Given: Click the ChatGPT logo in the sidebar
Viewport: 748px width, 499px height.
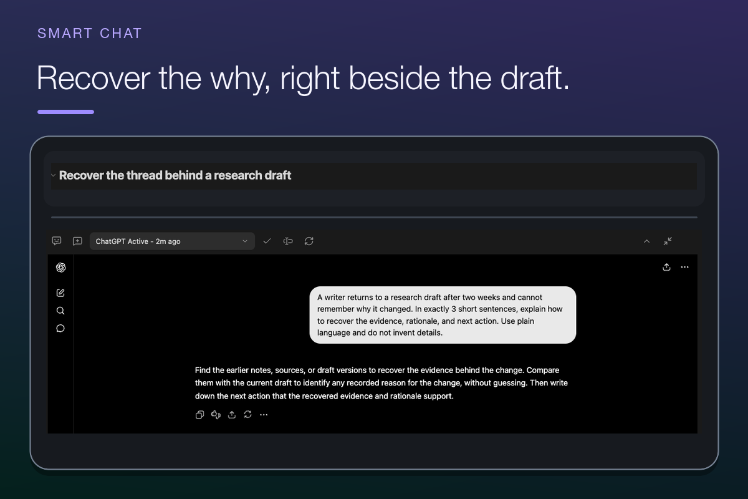Looking at the screenshot, I should 60,268.
